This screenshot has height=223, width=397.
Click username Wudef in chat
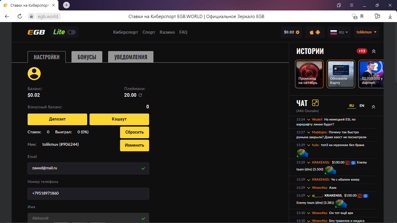pos(317,119)
